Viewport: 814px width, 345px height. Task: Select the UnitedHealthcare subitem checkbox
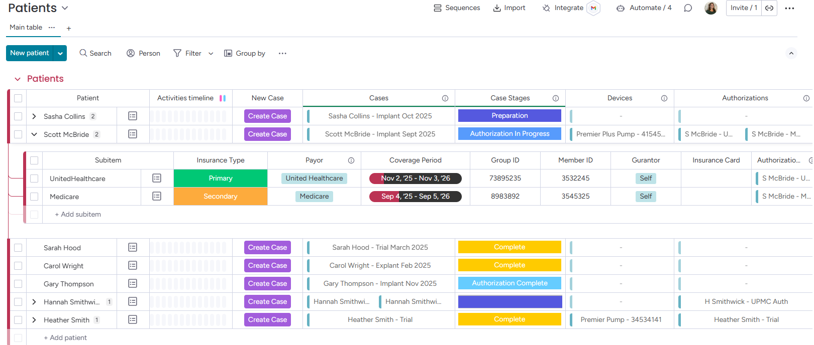(x=34, y=179)
